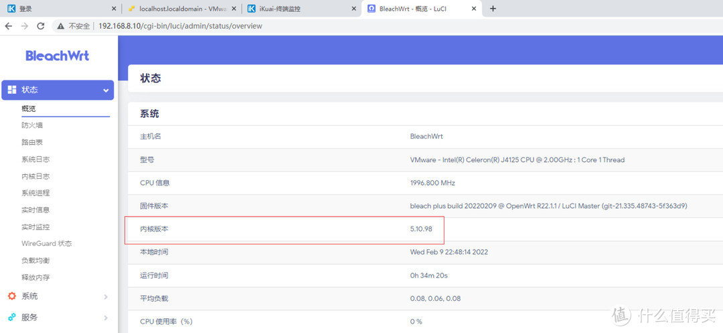The height and width of the screenshot is (333, 723).
Task: Click the cogs icon beside 服务 menu
Action: tap(12, 318)
